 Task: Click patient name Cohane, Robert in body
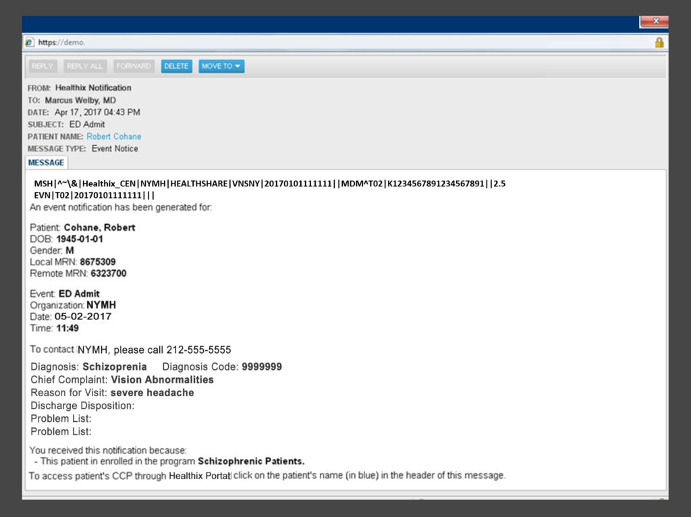pos(100,227)
